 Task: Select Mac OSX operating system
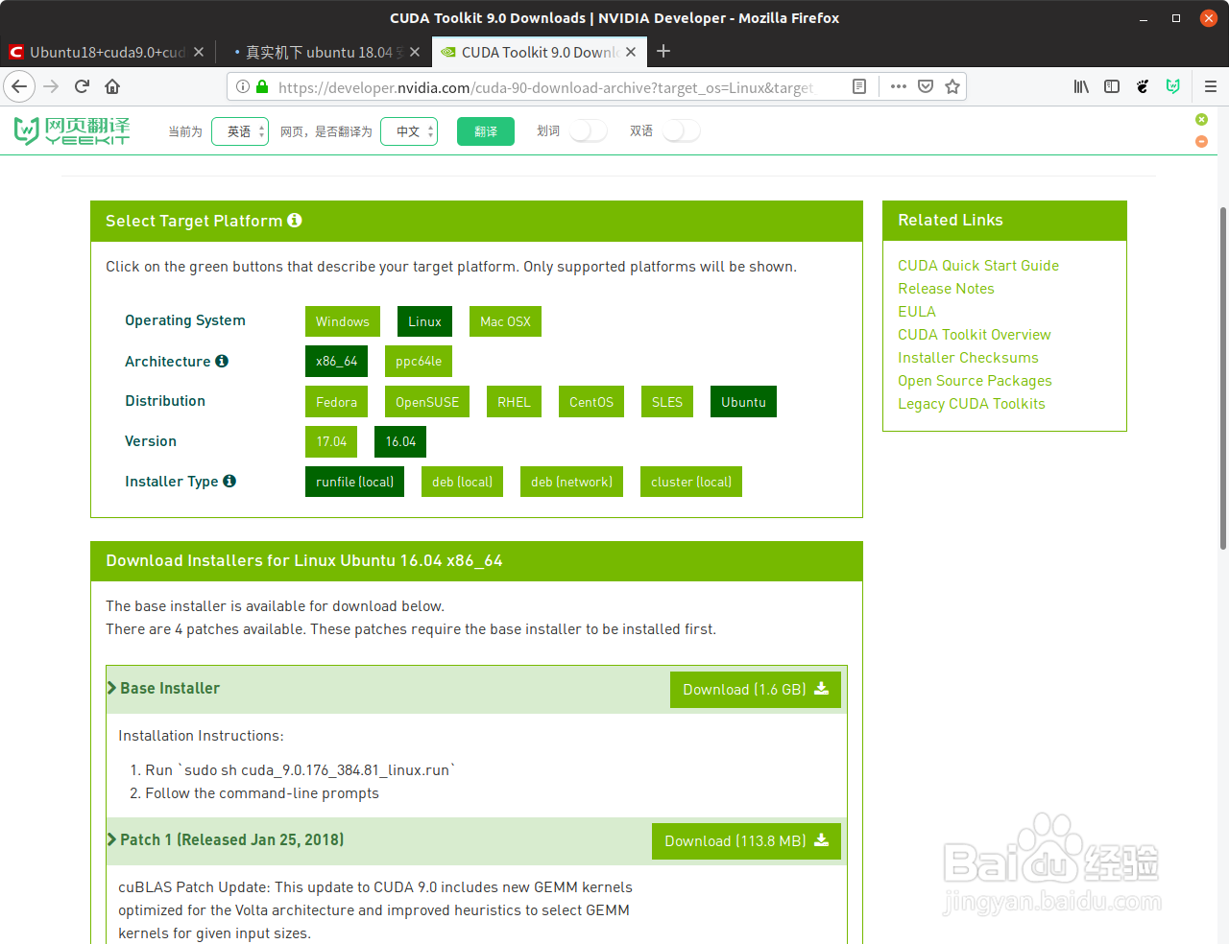click(505, 321)
